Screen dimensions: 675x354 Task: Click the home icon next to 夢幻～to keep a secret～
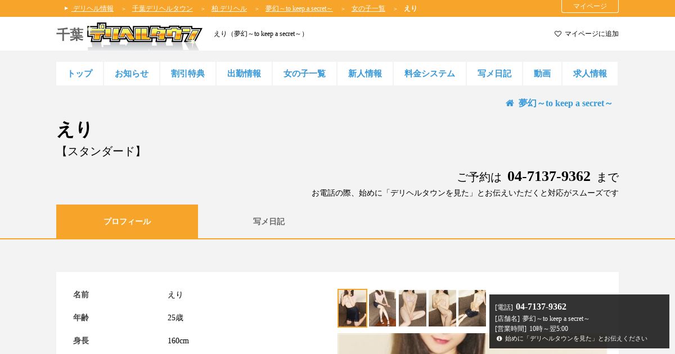point(510,103)
